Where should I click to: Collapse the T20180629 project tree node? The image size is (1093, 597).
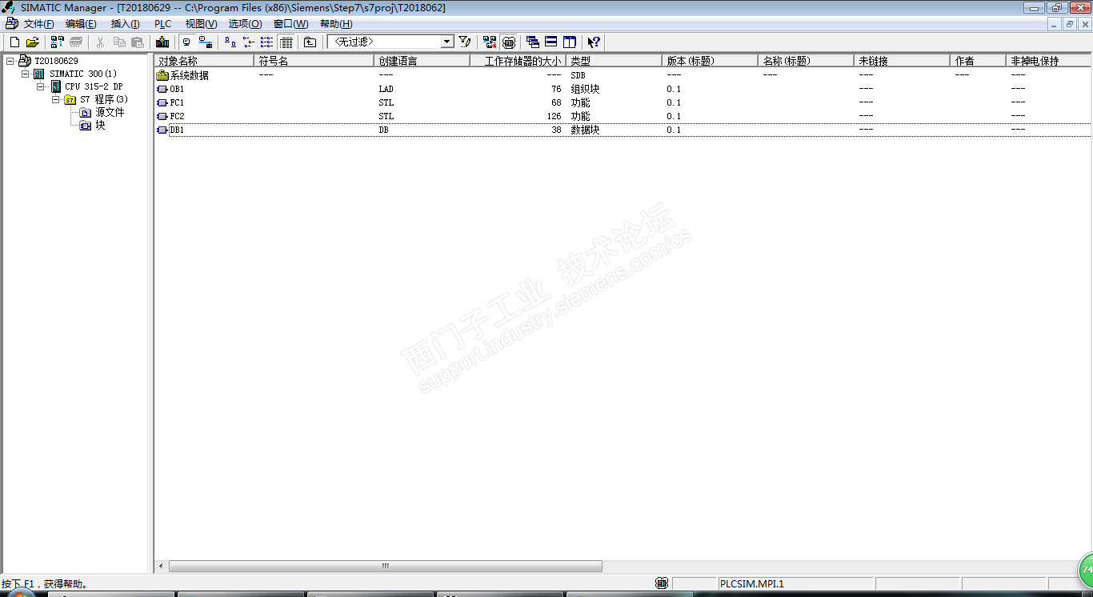click(x=10, y=61)
